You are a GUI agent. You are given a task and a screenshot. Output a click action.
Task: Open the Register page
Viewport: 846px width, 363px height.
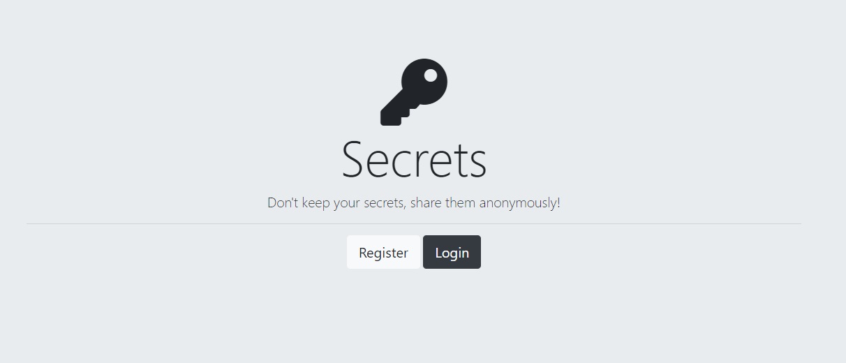pos(383,252)
